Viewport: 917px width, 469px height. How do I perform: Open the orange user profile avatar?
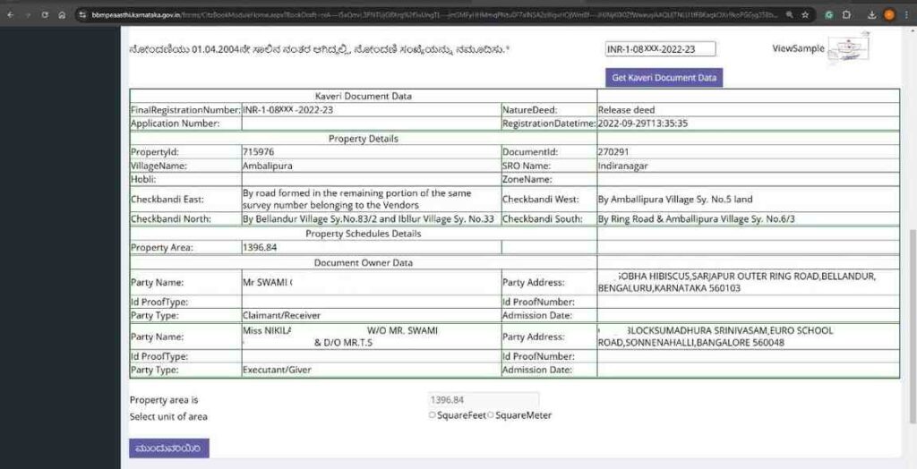889,14
